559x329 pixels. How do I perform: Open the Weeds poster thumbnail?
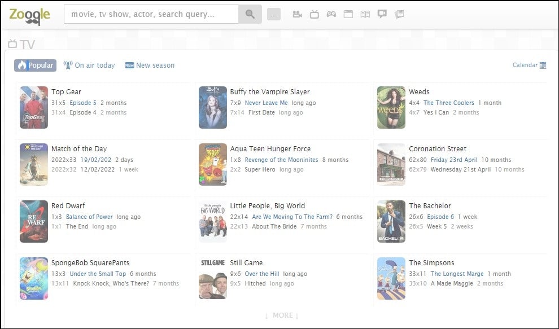click(x=391, y=107)
